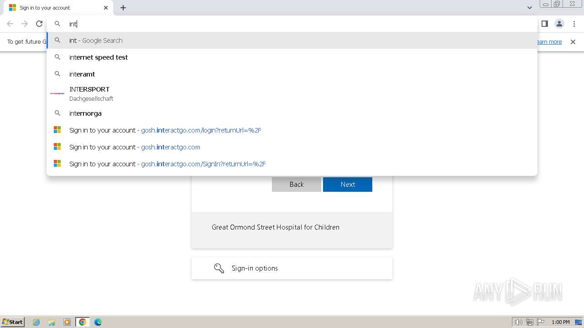Go forward using the browser forward arrow

pos(25,24)
